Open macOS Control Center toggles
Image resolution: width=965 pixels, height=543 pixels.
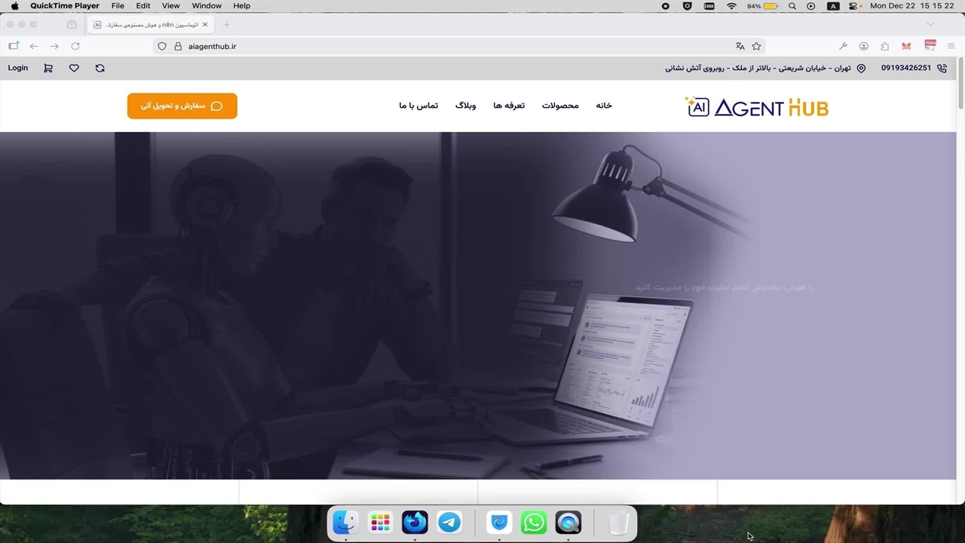853,6
